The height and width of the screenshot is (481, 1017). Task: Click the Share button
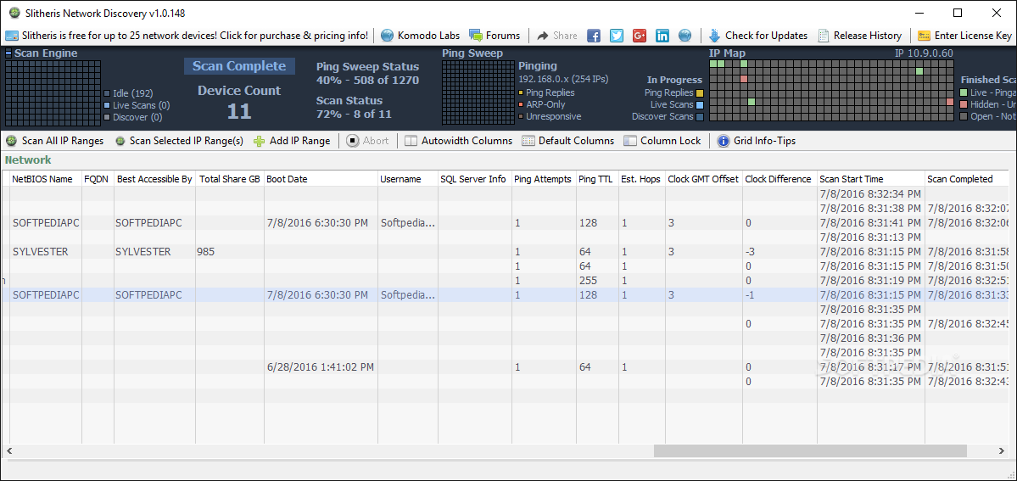tap(557, 36)
